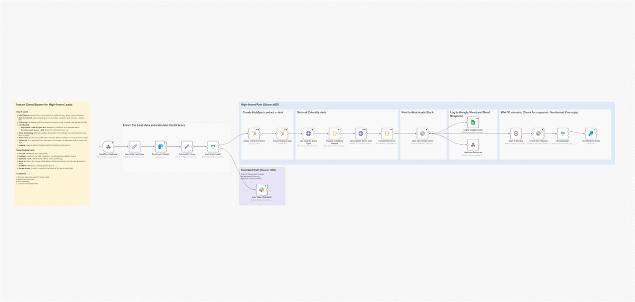Click the 'Setup Requirements' heading in sticky note
The height and width of the screenshot is (302, 635).
[x=25, y=150]
